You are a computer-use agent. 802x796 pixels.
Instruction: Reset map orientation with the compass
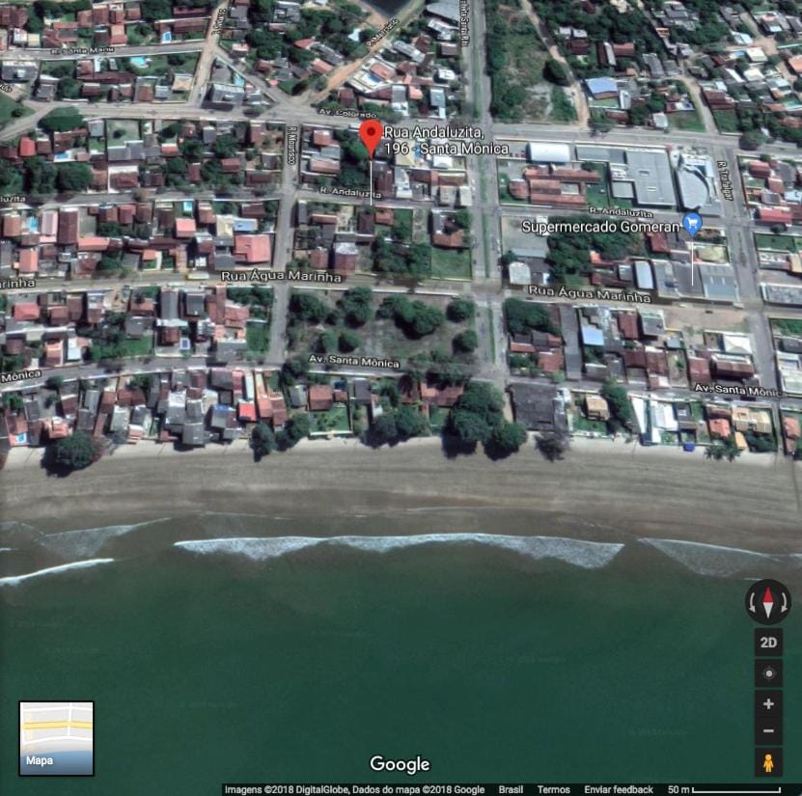767,602
